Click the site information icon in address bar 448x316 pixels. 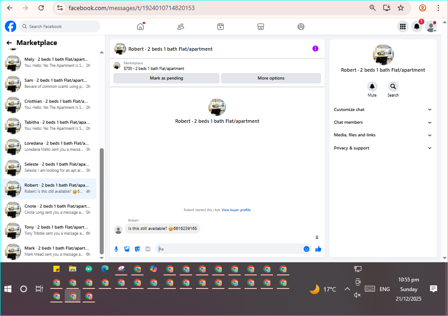coord(59,8)
